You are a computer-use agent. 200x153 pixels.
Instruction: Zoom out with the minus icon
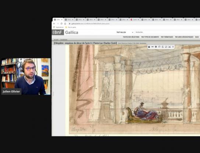coord(152,47)
